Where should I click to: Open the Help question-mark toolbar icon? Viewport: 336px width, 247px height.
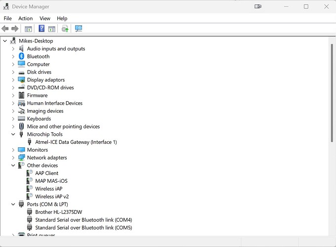pos(42,29)
